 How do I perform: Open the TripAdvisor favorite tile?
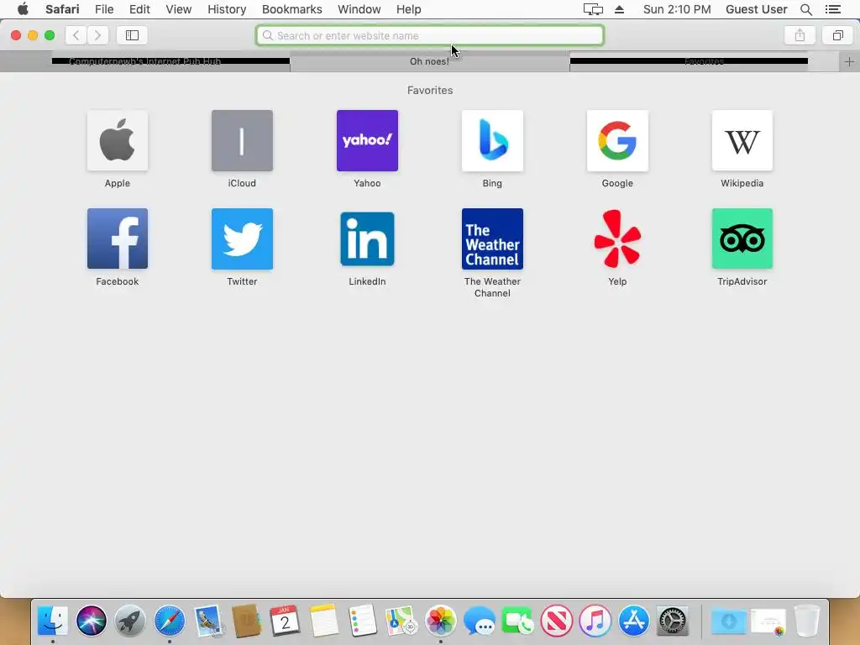742,239
